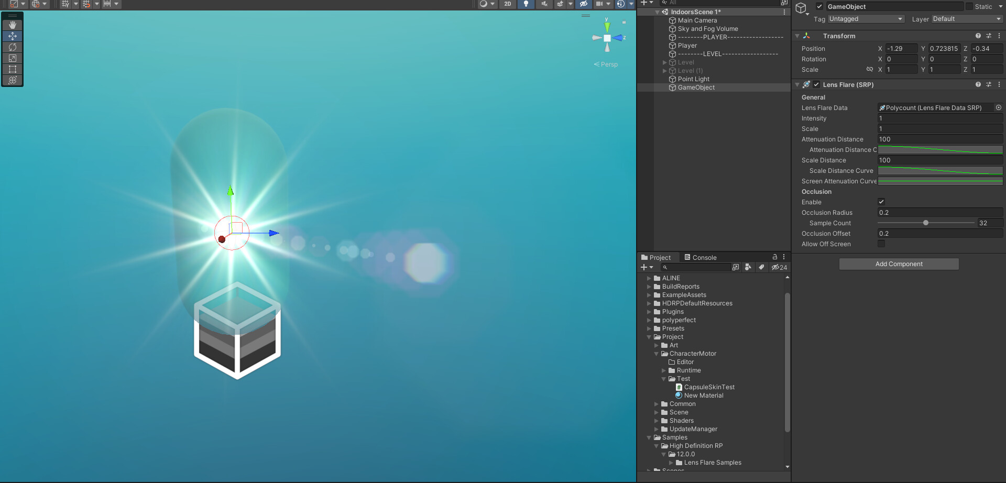This screenshot has width=1006, height=483.
Task: Toggle scene visibility with the eye icon
Action: click(583, 4)
